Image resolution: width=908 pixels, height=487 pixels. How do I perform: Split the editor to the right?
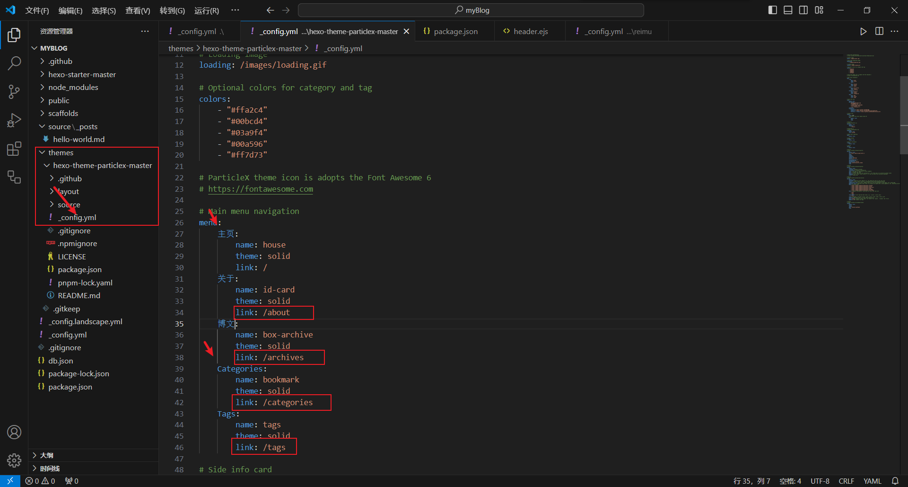point(879,31)
